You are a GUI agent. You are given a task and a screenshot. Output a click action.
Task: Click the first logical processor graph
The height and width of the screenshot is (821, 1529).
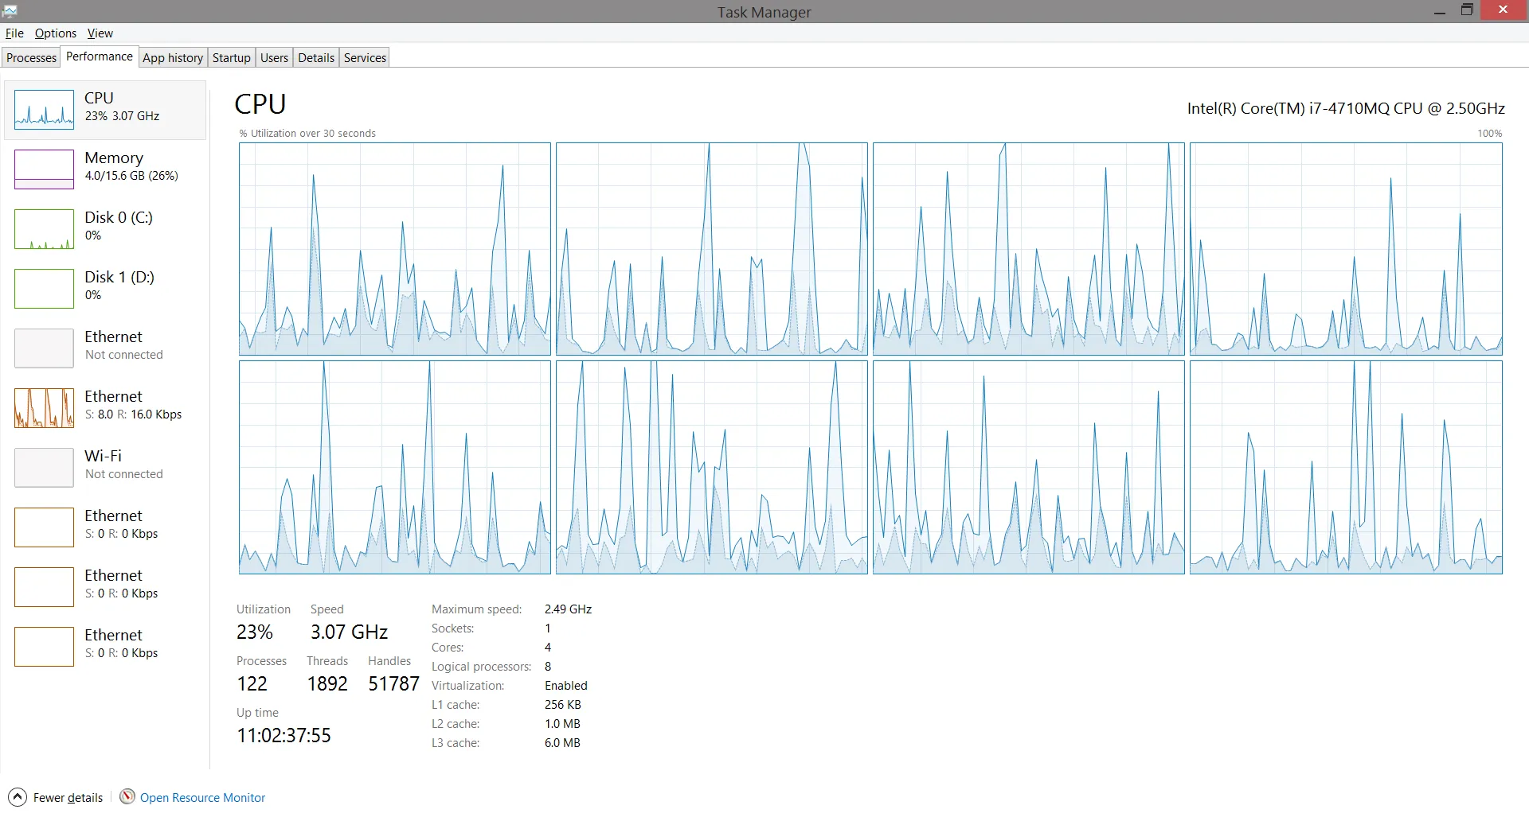395,249
